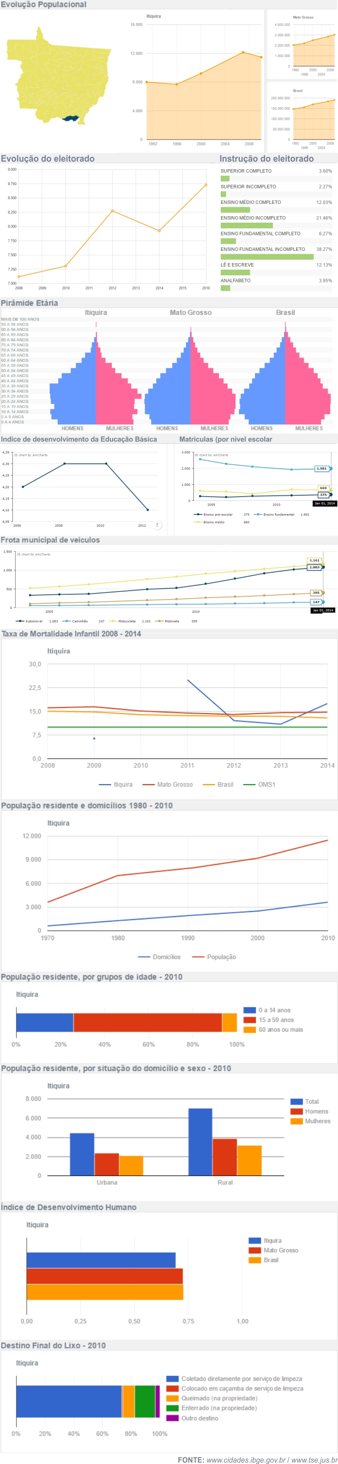The height and width of the screenshot is (1464, 338).
Task: Click the 660 value balloon on Matrículas chart
Action: (323, 488)
